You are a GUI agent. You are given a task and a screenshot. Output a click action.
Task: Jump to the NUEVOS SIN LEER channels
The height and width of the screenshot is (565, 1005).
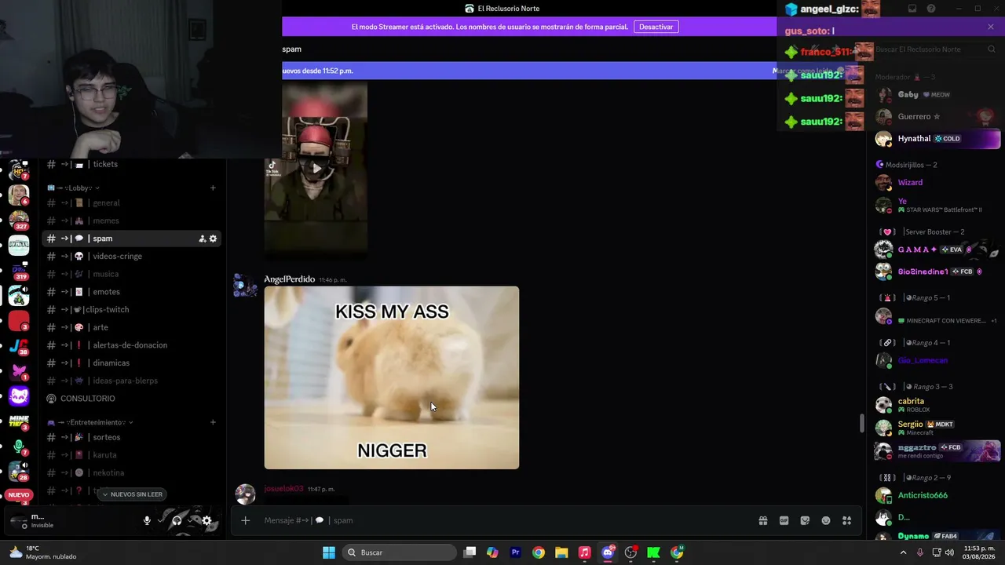coord(132,494)
